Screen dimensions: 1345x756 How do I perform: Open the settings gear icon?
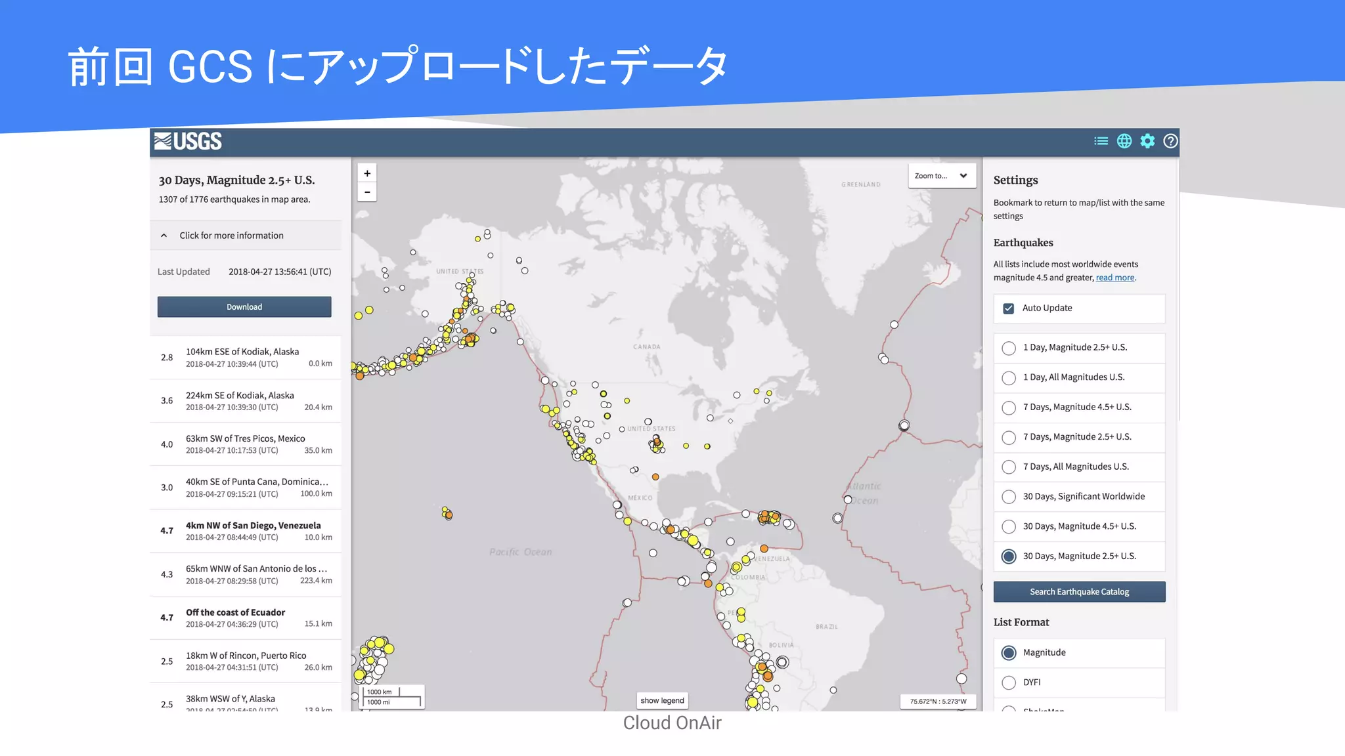(x=1147, y=141)
